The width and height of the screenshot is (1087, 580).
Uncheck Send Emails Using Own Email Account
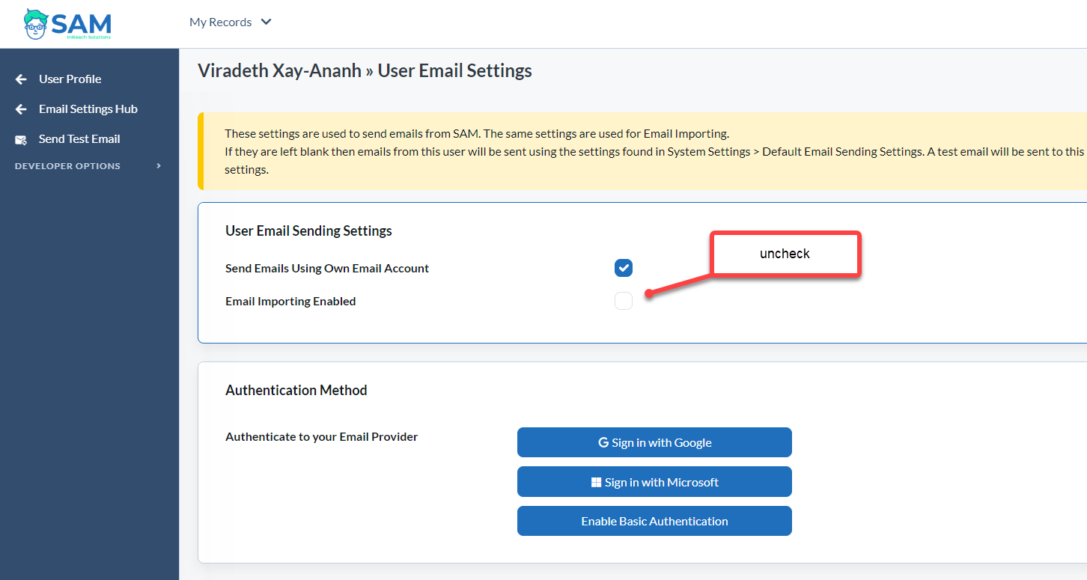point(624,268)
